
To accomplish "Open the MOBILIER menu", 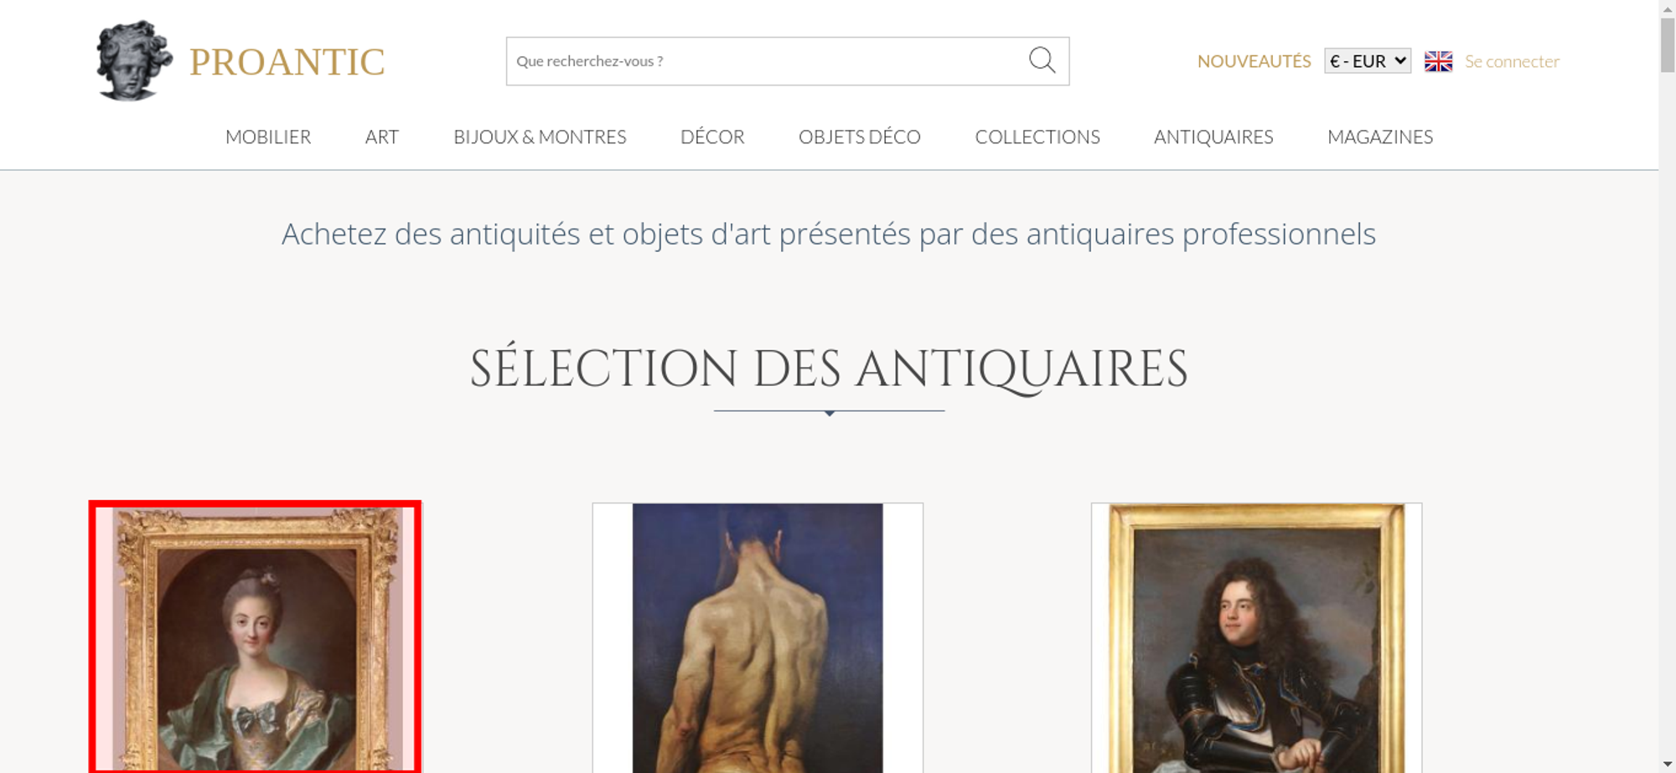I will 268,137.
